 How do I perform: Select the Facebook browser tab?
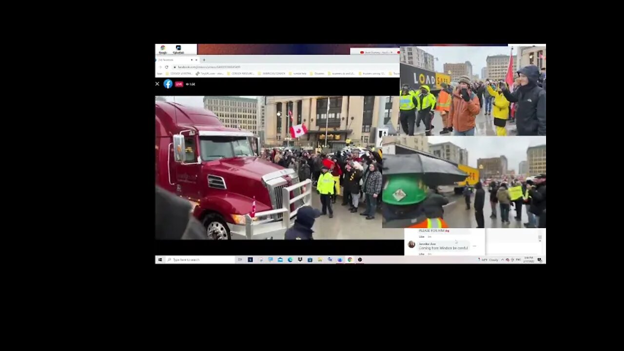tap(177, 60)
